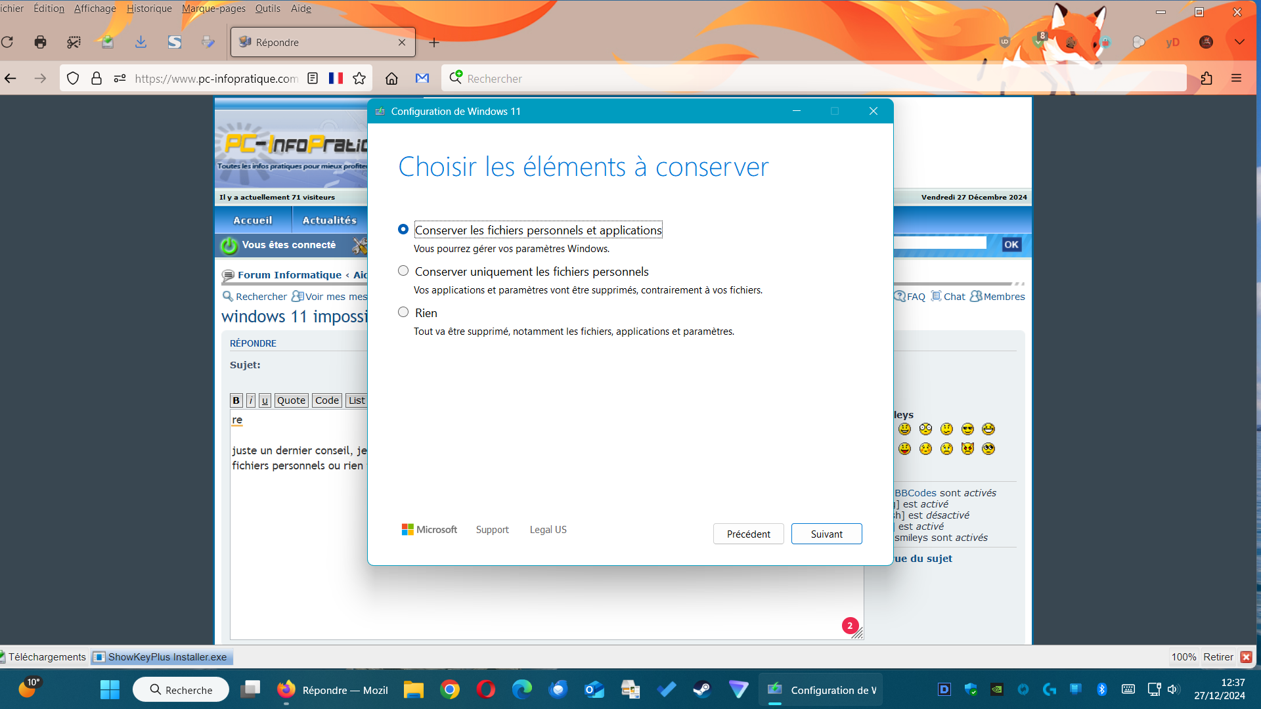
Task: Open Steam from the taskbar
Action: pyautogui.click(x=702, y=689)
